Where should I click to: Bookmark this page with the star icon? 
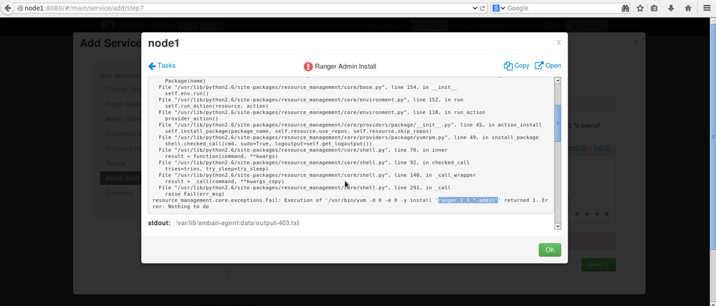point(640,8)
